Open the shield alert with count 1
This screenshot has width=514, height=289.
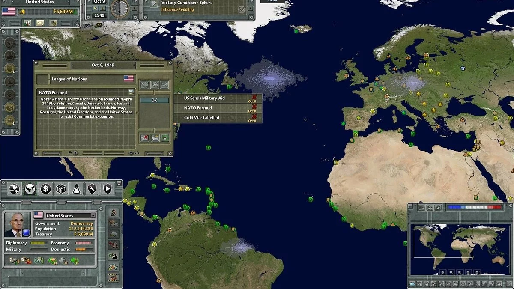(9, 68)
